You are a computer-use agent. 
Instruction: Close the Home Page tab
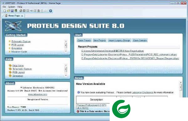point(22,16)
